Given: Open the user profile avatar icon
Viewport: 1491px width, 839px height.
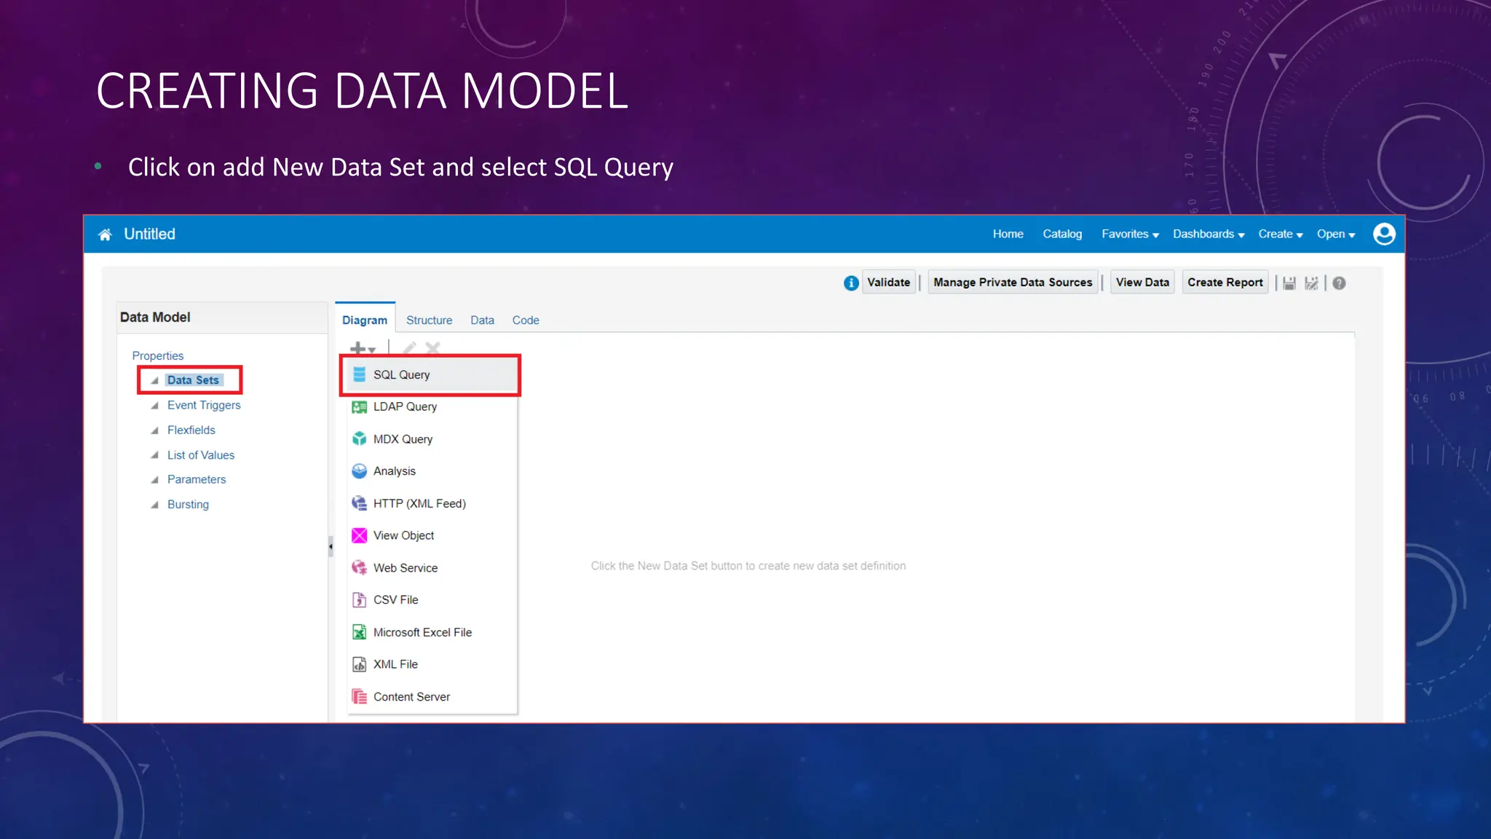Looking at the screenshot, I should tap(1383, 235).
